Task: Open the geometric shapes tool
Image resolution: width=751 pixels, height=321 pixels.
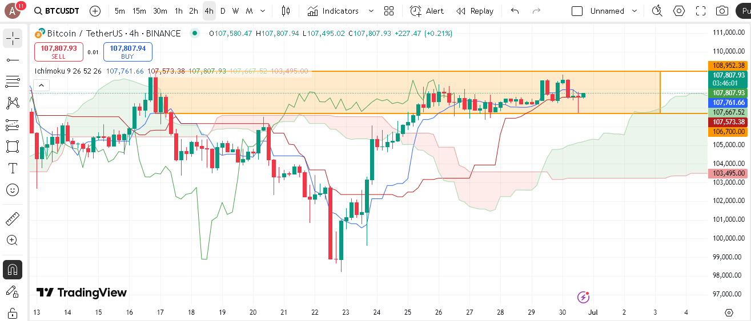Action: 13,147
